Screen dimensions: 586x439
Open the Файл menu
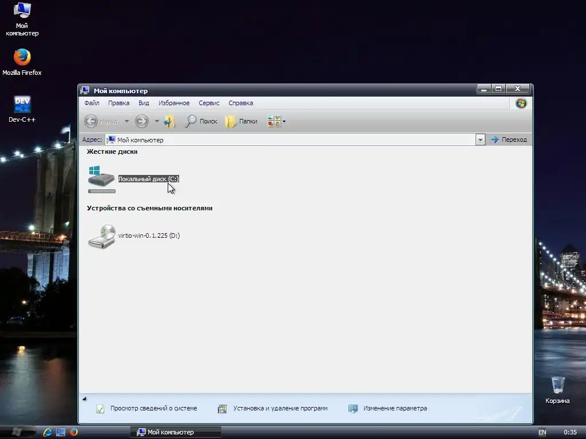coord(92,103)
